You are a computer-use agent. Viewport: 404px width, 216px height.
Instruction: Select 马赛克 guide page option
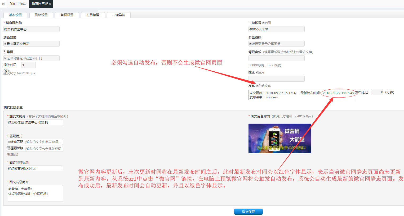[x=12, y=58]
